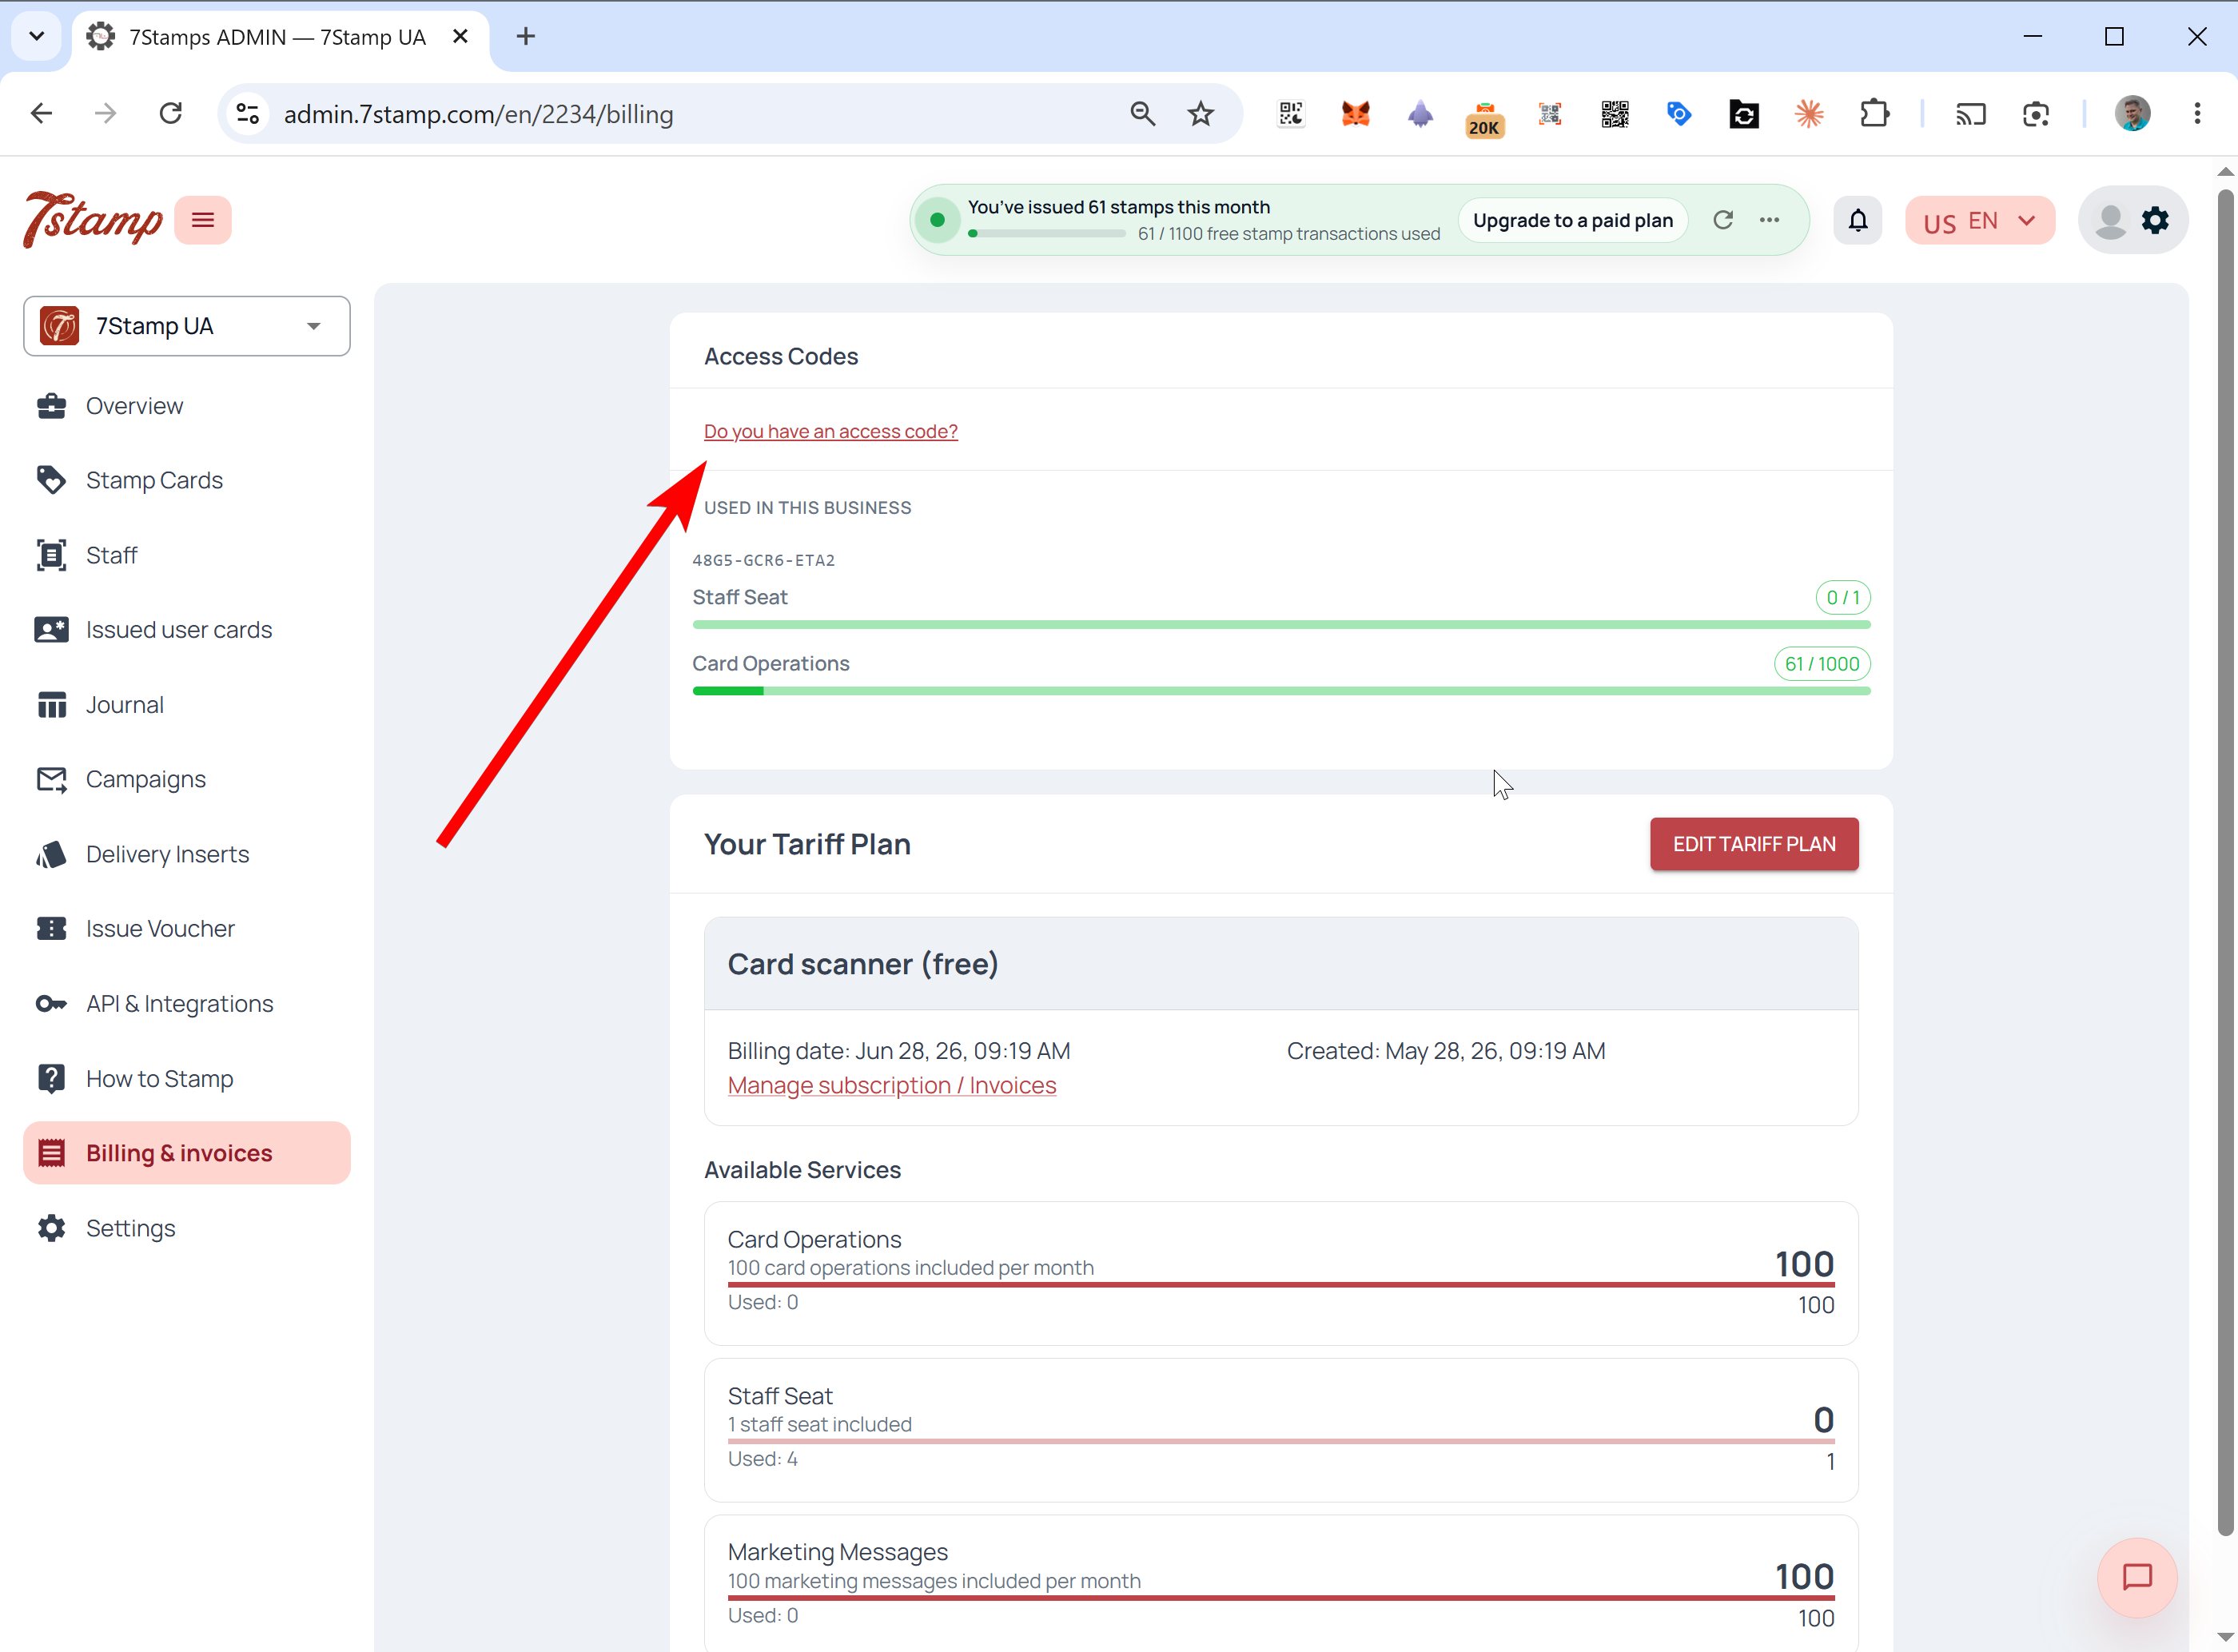Click Upgrade to a paid plan

pyautogui.click(x=1573, y=220)
